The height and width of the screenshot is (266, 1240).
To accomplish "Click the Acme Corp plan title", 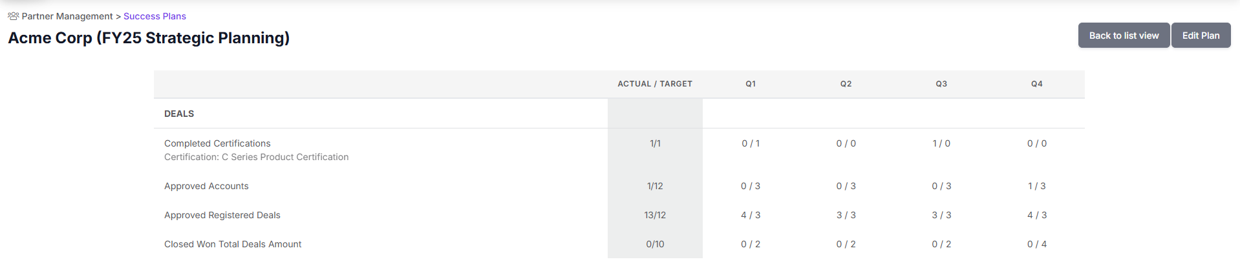I will (x=149, y=38).
